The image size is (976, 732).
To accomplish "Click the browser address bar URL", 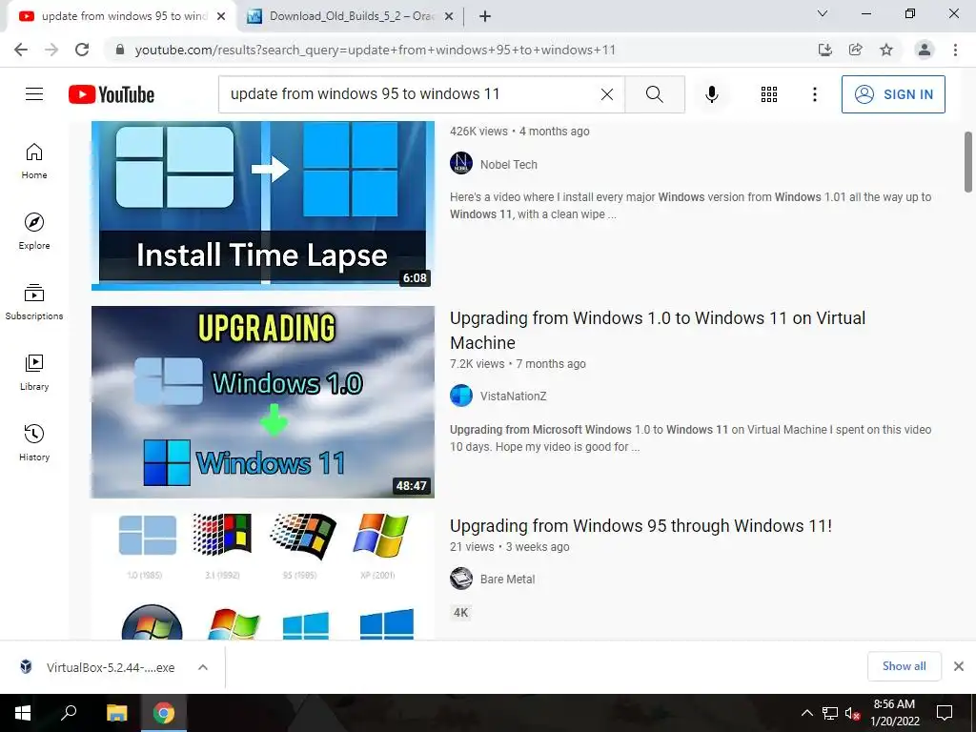I will 376,50.
